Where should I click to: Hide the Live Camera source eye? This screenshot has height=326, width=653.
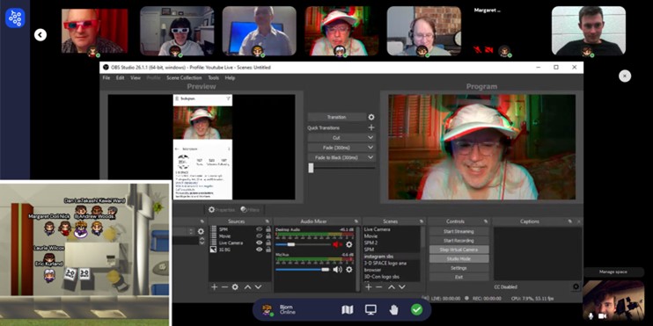click(x=260, y=243)
